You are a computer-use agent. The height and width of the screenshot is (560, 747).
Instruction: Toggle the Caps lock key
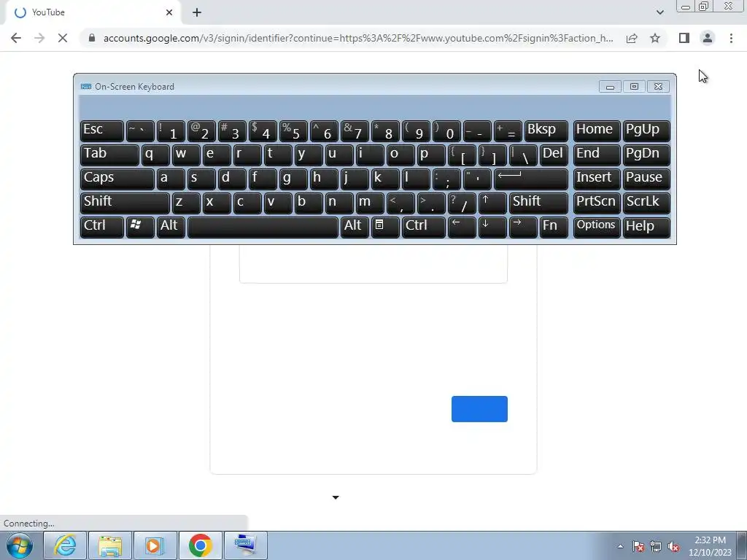(117, 179)
